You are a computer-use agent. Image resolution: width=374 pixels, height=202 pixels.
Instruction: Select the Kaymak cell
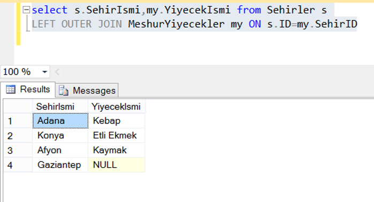(x=117, y=150)
